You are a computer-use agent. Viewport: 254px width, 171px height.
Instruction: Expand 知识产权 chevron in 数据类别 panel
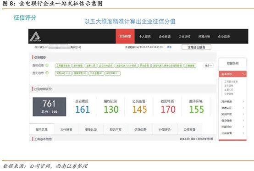point(243,114)
